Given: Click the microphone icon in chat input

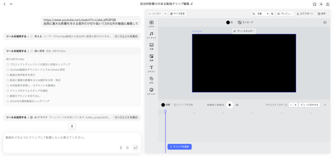Looking at the screenshot, I should (127, 148).
